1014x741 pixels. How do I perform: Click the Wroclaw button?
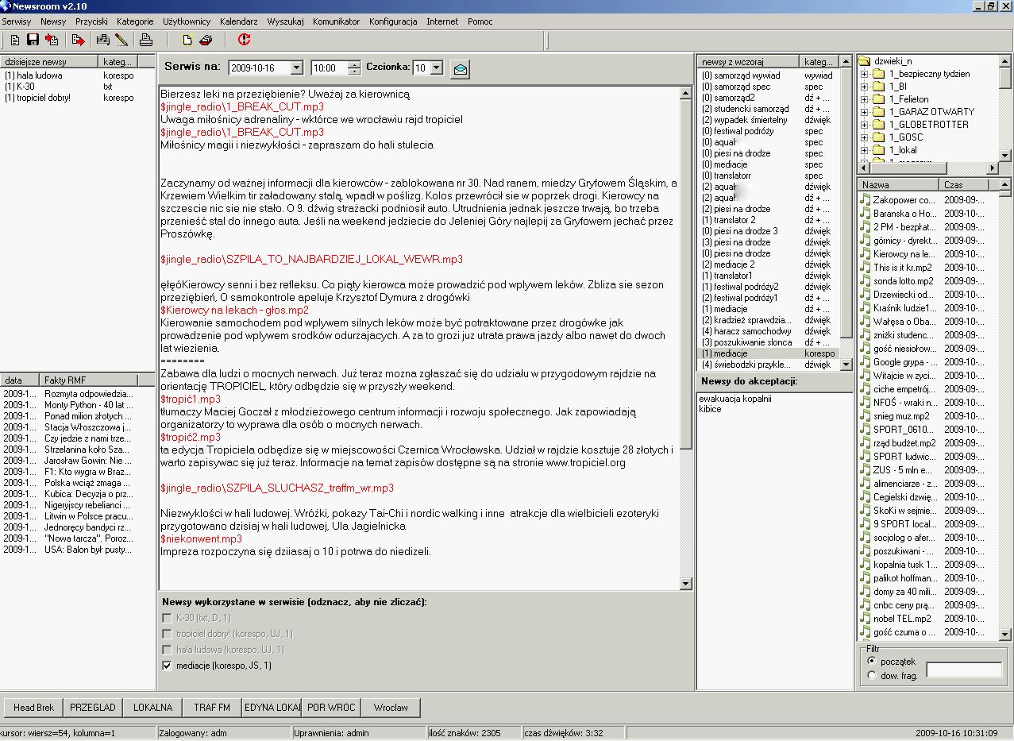(x=391, y=707)
